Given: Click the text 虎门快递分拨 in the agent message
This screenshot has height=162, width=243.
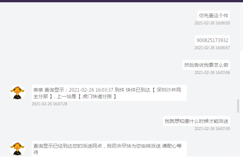Looking at the screenshot, I should [x=97, y=96].
